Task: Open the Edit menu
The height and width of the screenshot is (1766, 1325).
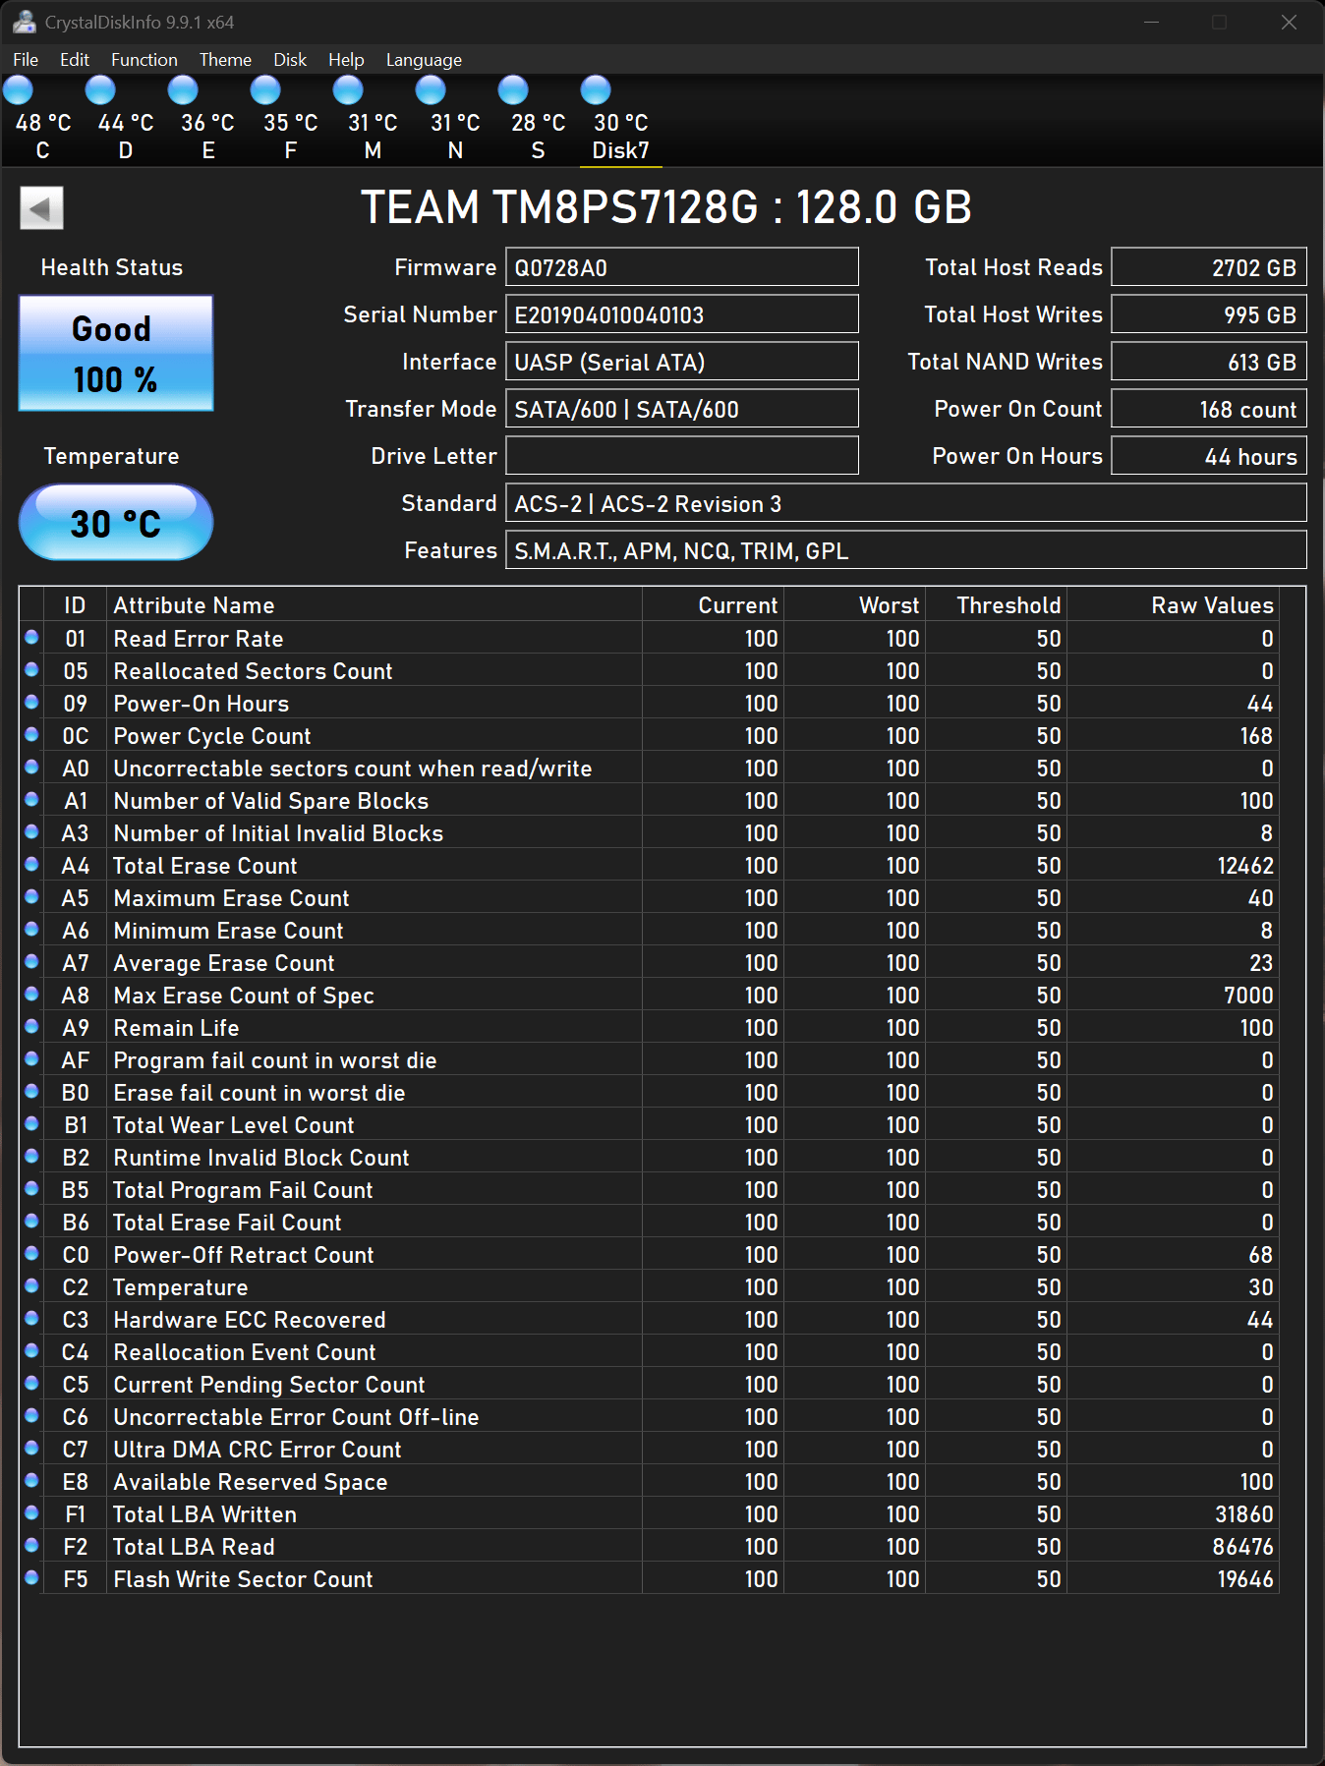Action: [x=75, y=60]
